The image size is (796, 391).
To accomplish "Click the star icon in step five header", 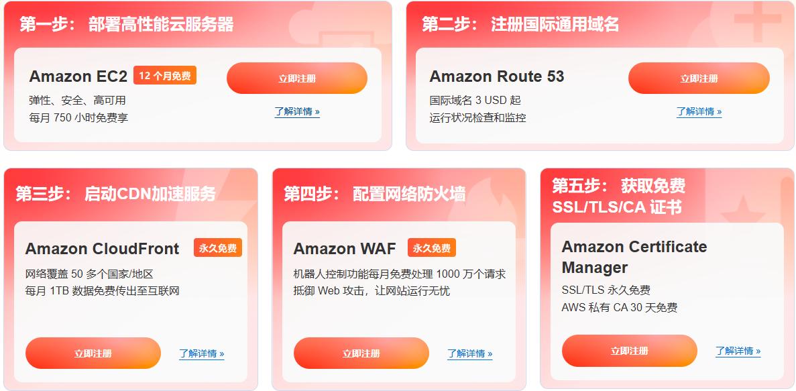I will [742, 210].
